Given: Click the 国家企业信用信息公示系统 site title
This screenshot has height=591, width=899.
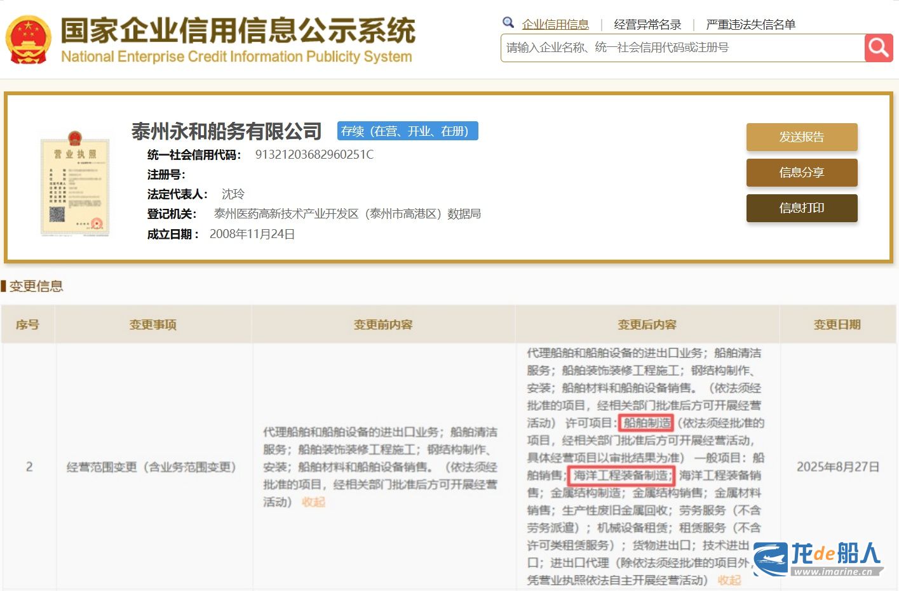Looking at the screenshot, I should (238, 30).
